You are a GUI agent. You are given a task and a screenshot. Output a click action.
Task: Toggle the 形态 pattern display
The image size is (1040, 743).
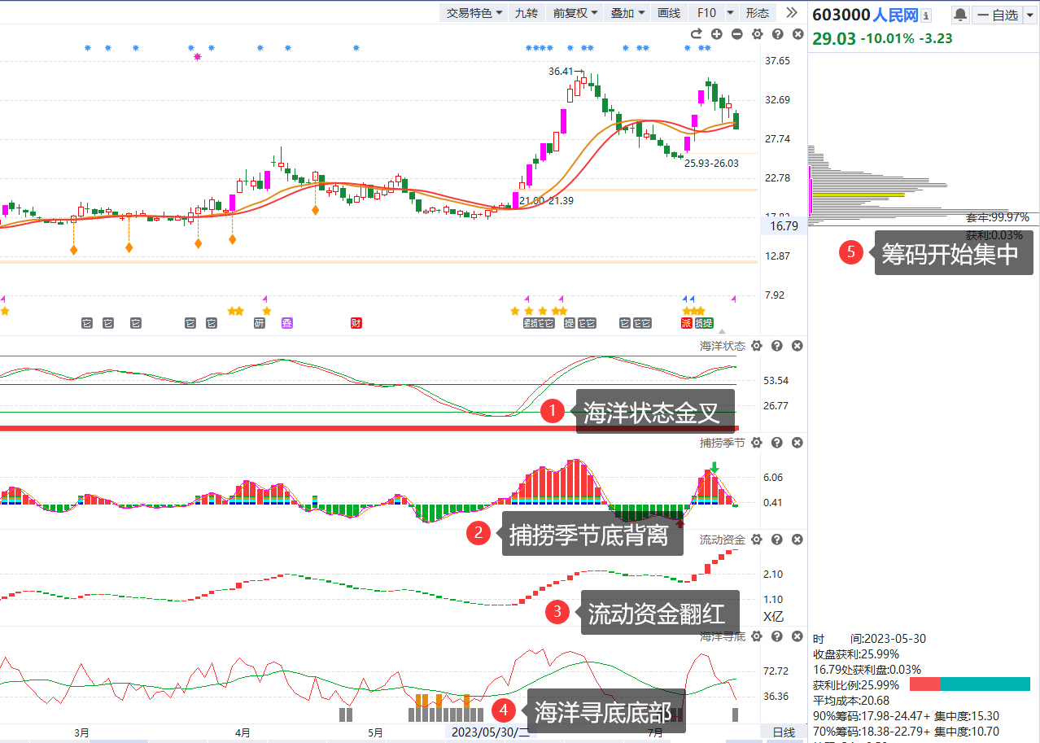coord(757,13)
